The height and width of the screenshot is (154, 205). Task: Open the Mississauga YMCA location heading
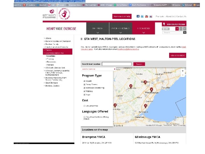pyautogui.click(x=147, y=137)
